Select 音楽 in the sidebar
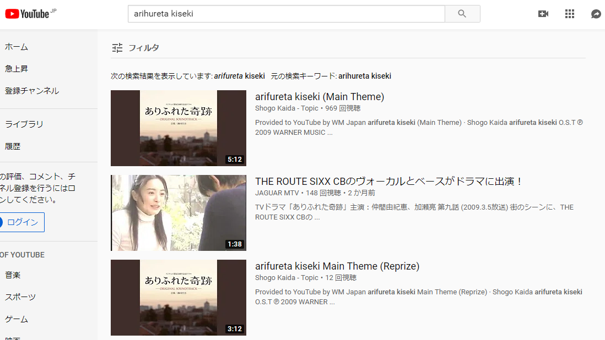This screenshot has height=340, width=605. click(12, 275)
